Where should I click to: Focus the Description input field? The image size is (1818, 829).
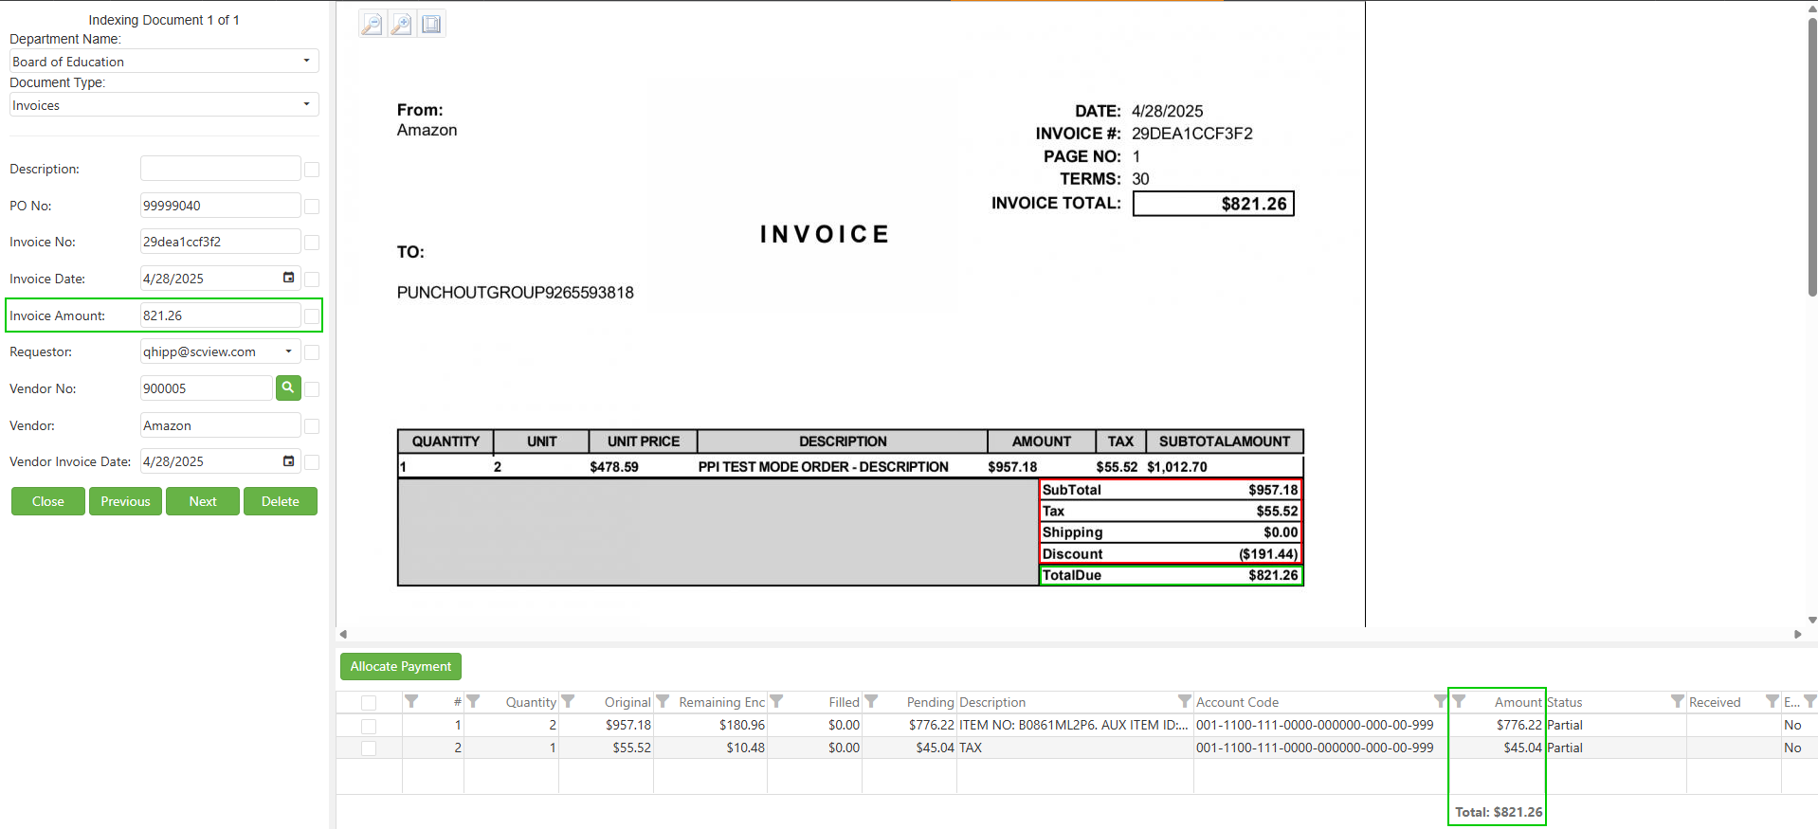(221, 169)
